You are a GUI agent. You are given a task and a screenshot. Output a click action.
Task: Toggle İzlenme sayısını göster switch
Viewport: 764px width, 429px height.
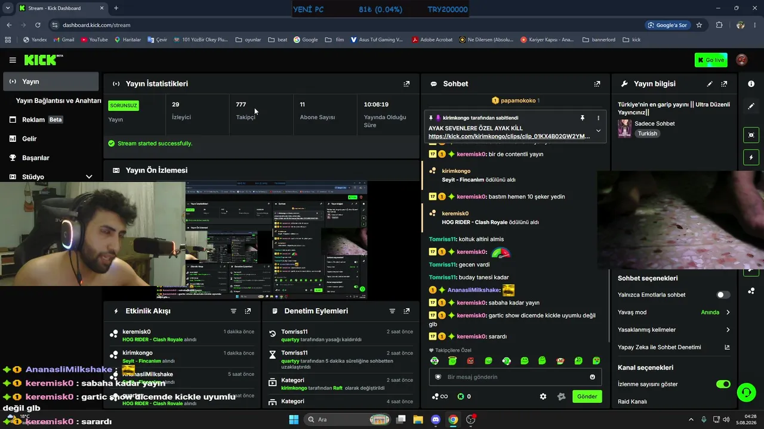[x=723, y=384]
